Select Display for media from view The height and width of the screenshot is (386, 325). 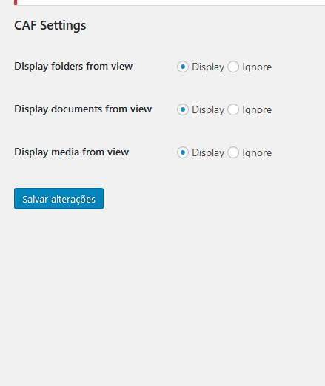pos(183,152)
